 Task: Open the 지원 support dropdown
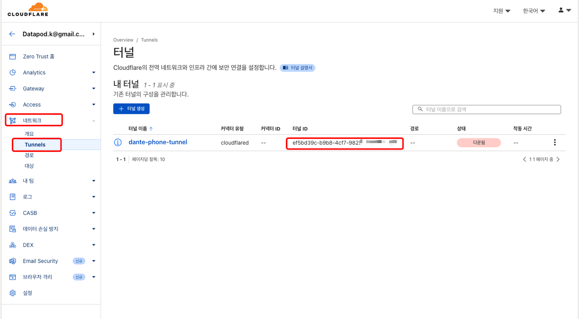click(x=502, y=11)
